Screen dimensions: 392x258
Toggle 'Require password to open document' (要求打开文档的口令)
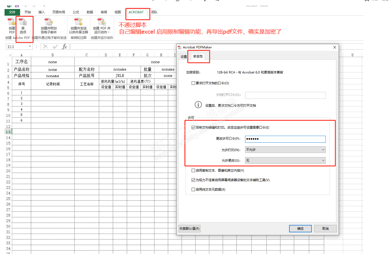pyautogui.click(x=193, y=83)
